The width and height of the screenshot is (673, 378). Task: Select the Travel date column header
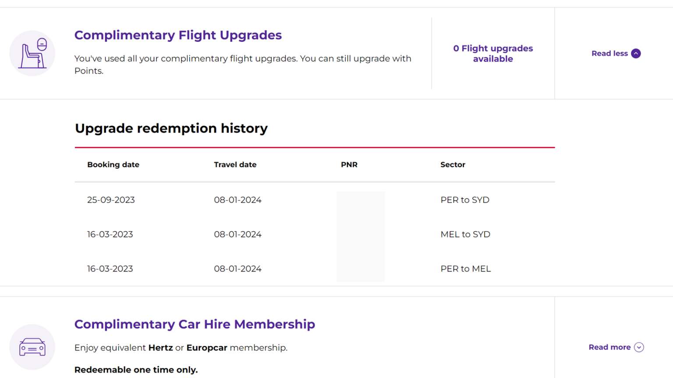click(x=235, y=164)
